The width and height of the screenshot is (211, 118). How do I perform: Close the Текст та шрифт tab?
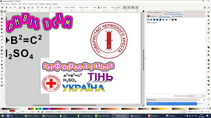coord(160,12)
